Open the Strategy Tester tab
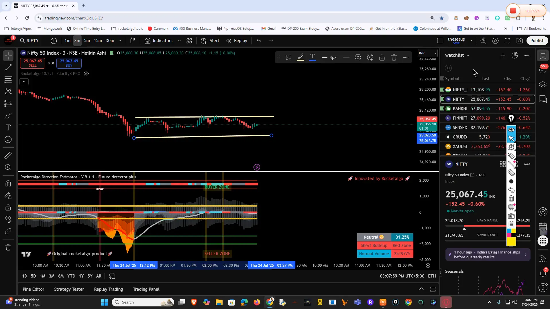The height and width of the screenshot is (309, 550). click(x=69, y=289)
